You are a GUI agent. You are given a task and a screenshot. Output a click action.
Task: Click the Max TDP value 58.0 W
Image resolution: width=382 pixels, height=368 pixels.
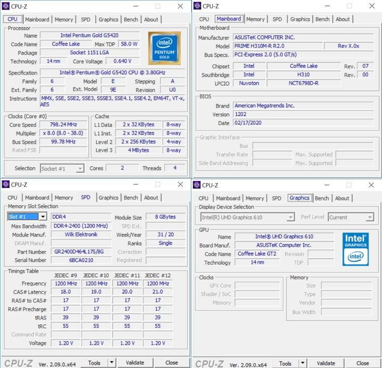click(x=129, y=44)
